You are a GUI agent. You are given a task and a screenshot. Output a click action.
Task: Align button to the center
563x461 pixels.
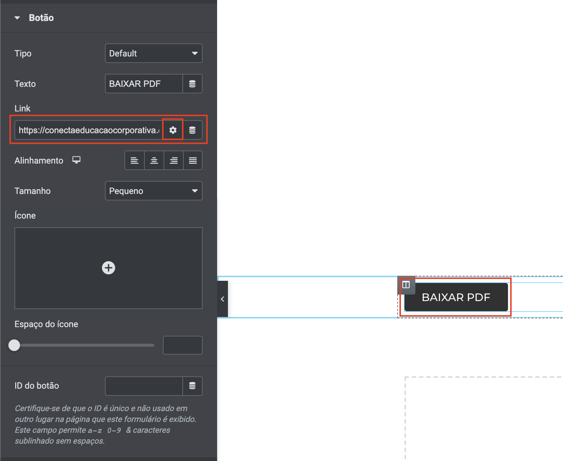(154, 160)
